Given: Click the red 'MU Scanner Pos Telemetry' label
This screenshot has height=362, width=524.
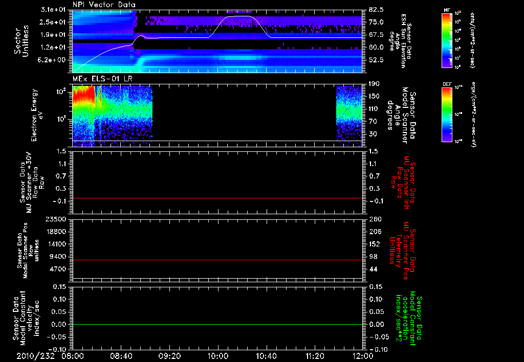Looking at the screenshot, I should (402, 251).
